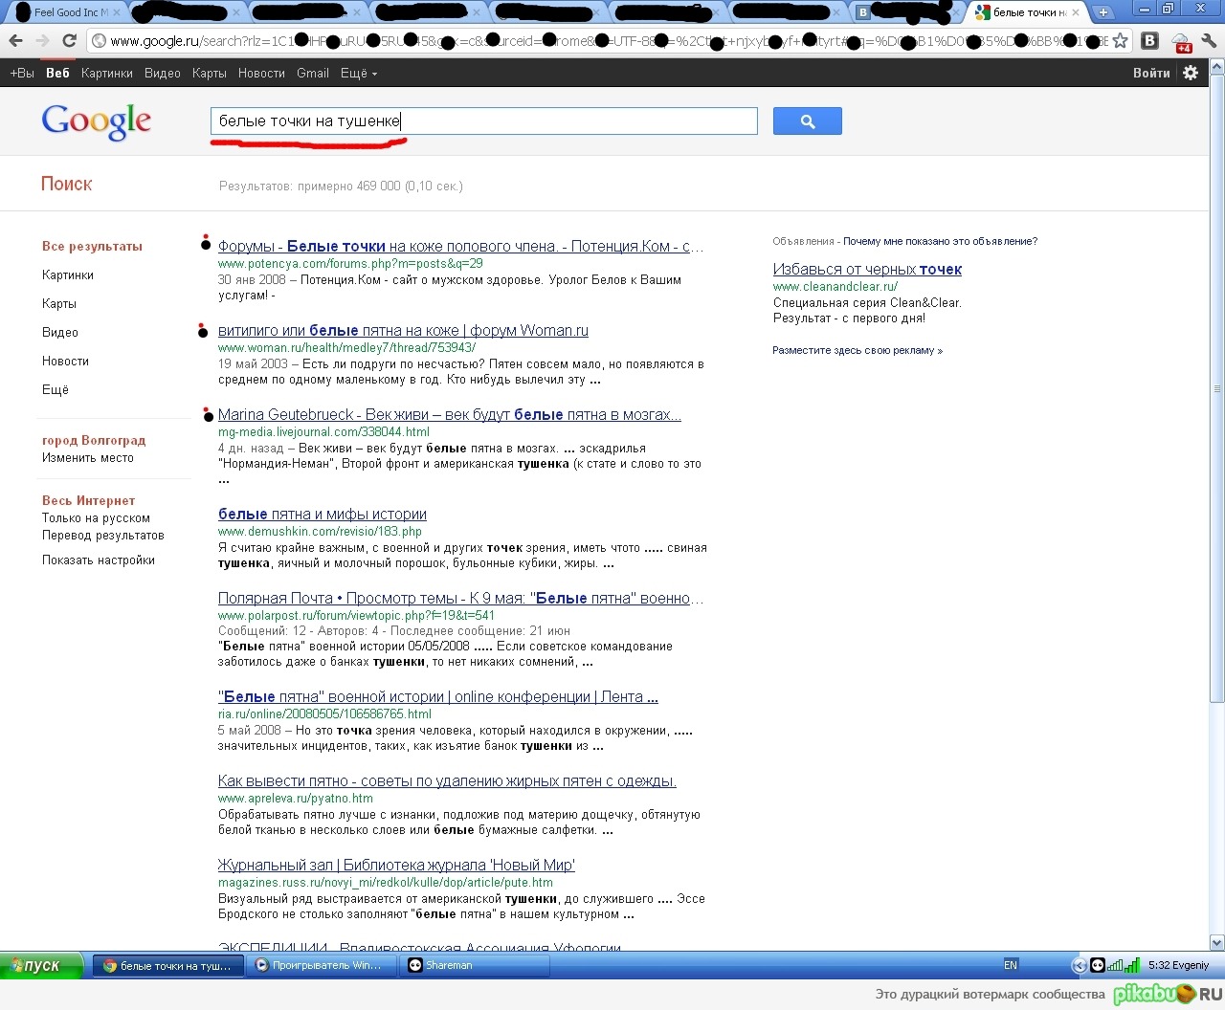Click into the Google search input field

(x=483, y=121)
